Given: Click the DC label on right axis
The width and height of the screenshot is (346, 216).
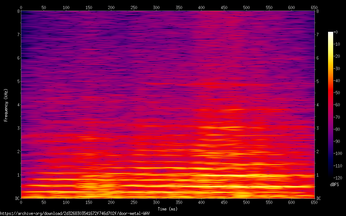Looking at the screenshot, I should 319,198.
